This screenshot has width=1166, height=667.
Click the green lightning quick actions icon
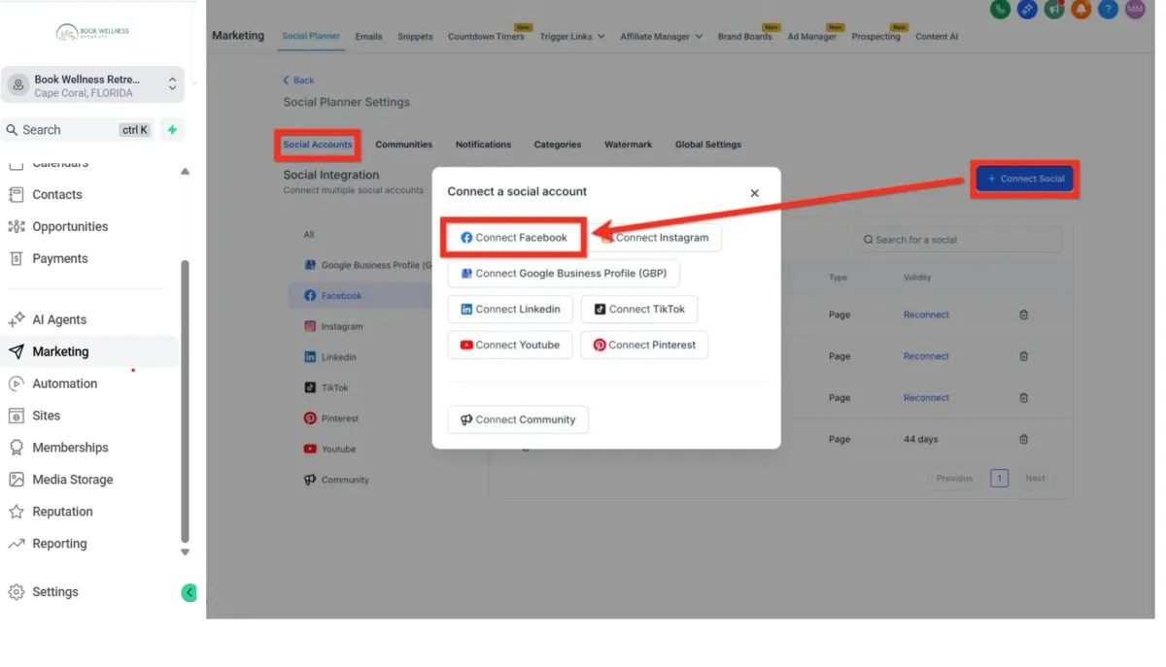click(x=172, y=129)
